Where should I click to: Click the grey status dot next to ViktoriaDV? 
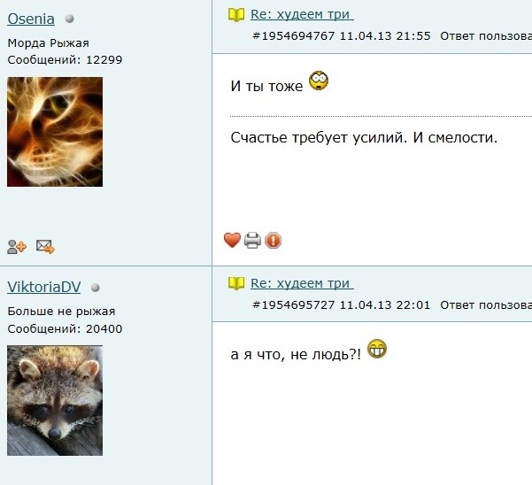pyautogui.click(x=96, y=288)
